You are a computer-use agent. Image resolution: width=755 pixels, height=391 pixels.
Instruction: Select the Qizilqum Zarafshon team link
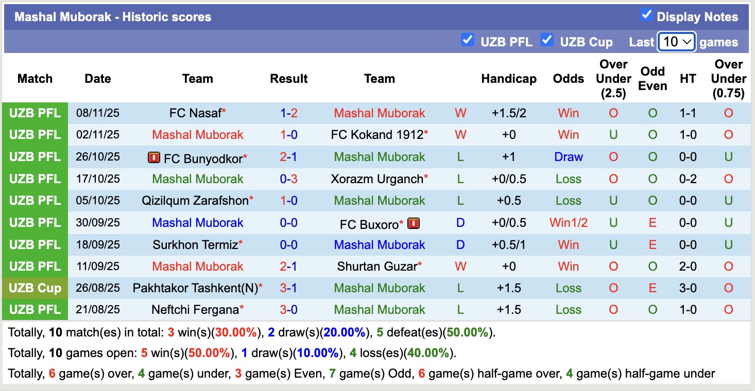pos(195,201)
